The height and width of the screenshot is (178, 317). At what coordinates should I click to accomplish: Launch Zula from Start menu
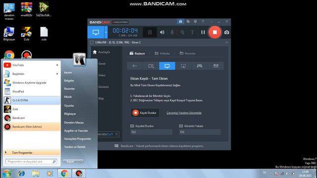point(32,109)
